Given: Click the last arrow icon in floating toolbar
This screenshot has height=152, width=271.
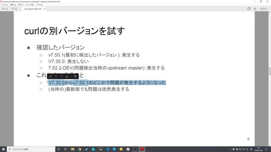Looking at the screenshot, I should point(75,76).
